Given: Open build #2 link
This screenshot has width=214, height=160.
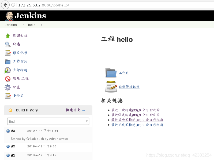Looking at the screenshot, I should pyautogui.click(x=13, y=147).
